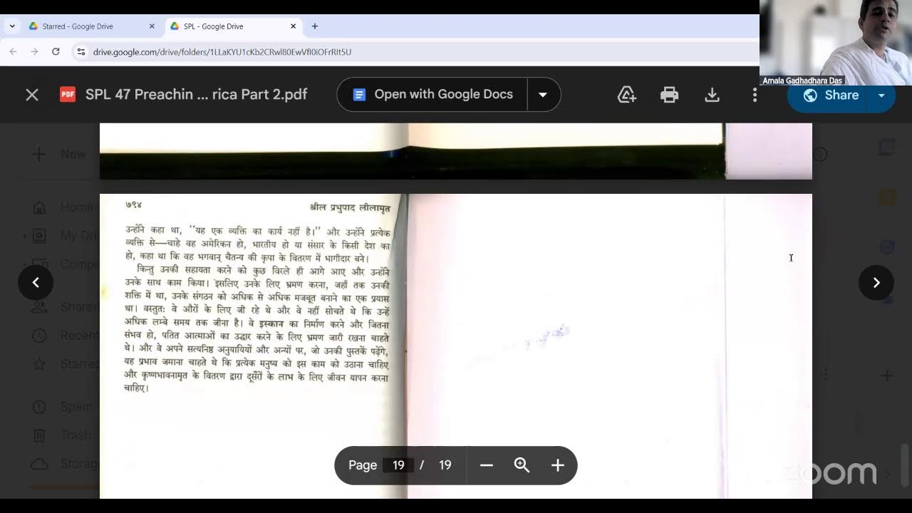The height and width of the screenshot is (513, 912).
Task: Open the three-dot More actions menu
Action: [755, 95]
